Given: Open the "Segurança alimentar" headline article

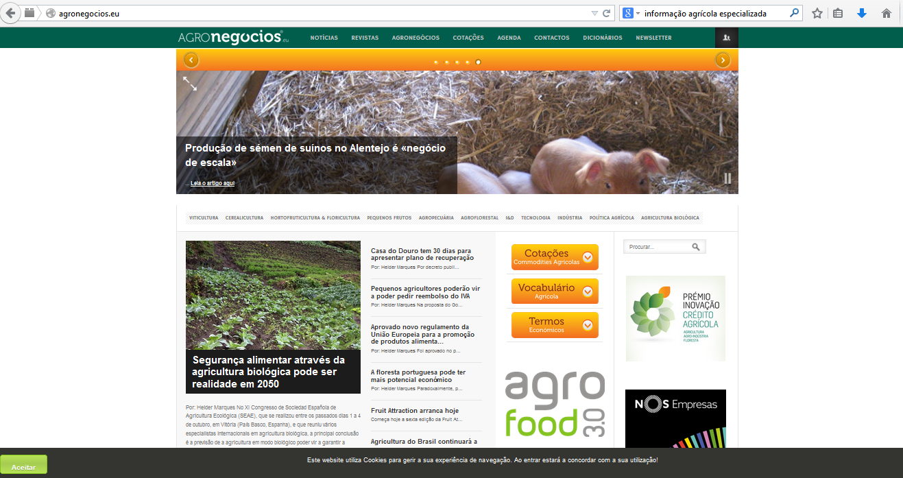Looking at the screenshot, I should 269,372.
